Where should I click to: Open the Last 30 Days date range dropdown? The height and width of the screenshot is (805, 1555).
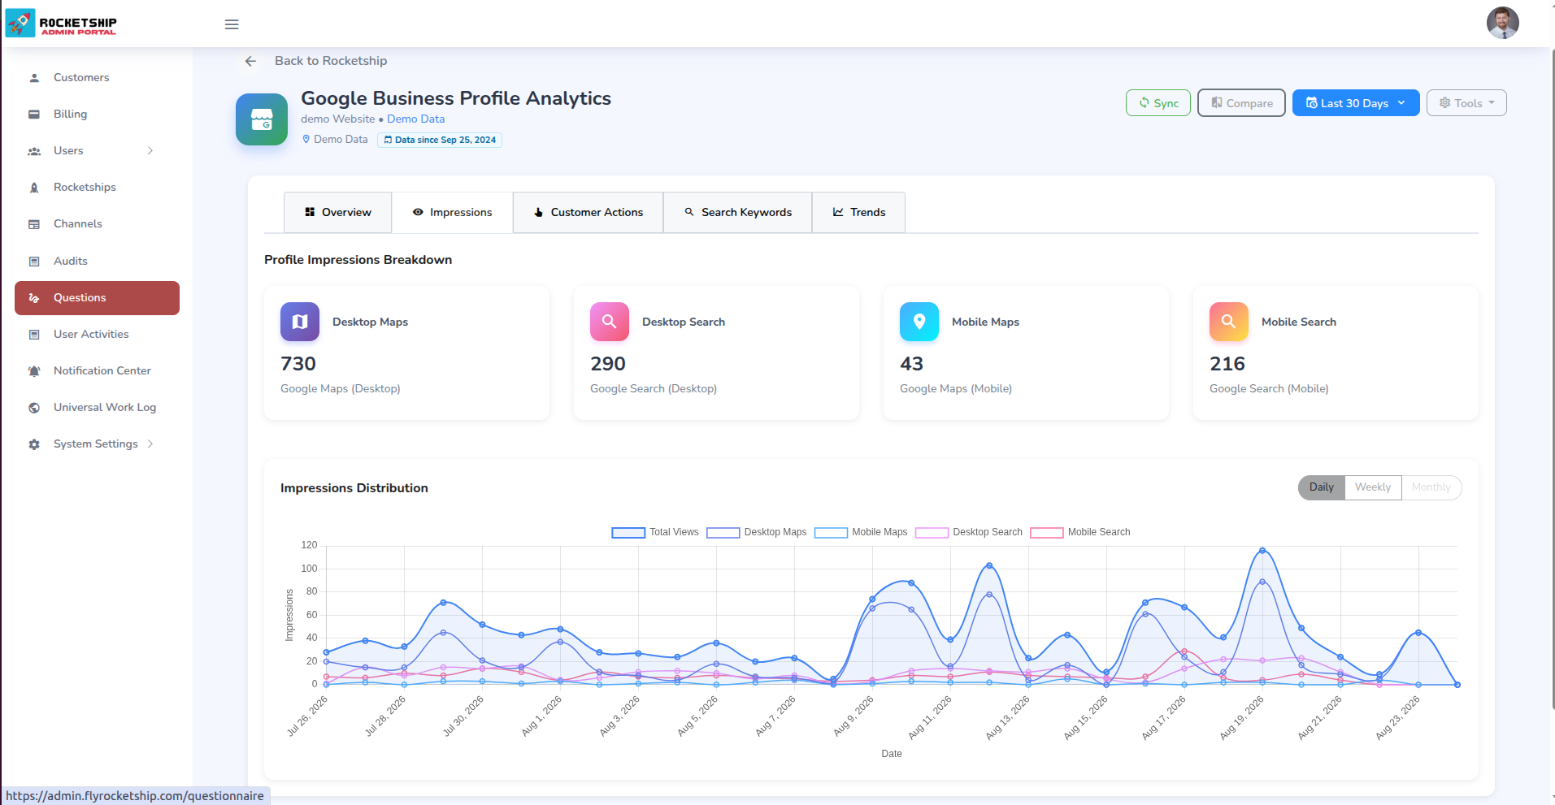1356,103
